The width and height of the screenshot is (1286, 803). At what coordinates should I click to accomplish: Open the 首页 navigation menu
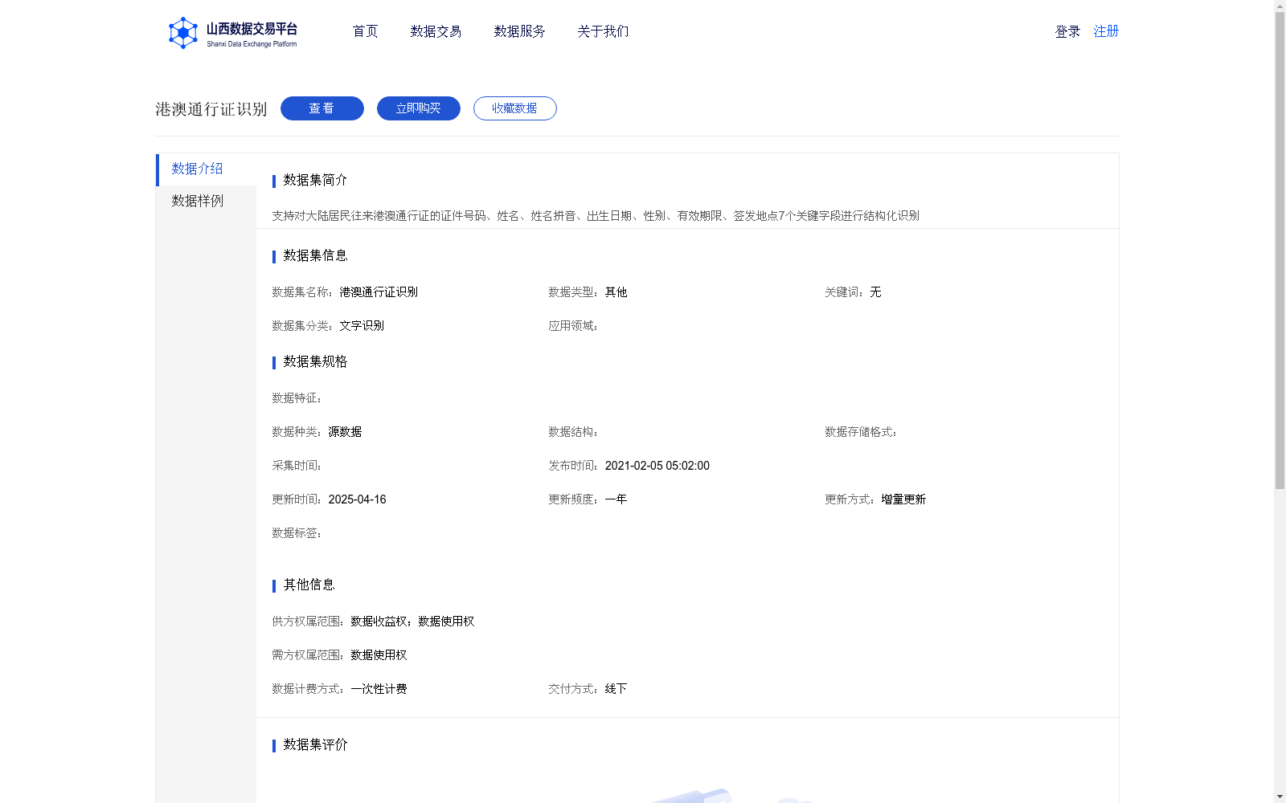click(365, 31)
